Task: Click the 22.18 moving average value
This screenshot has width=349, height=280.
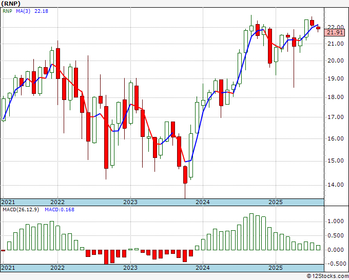Action: tap(41, 11)
